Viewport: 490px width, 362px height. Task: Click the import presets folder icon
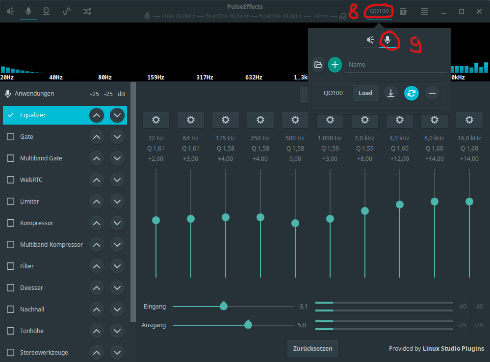(x=318, y=65)
